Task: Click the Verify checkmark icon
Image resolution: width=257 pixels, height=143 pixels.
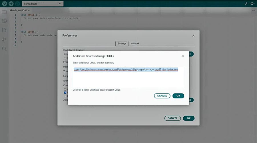Action: click(5, 4)
